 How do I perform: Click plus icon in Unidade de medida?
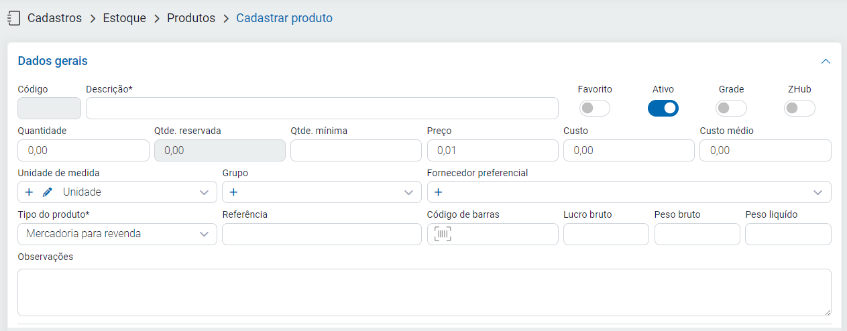point(29,192)
